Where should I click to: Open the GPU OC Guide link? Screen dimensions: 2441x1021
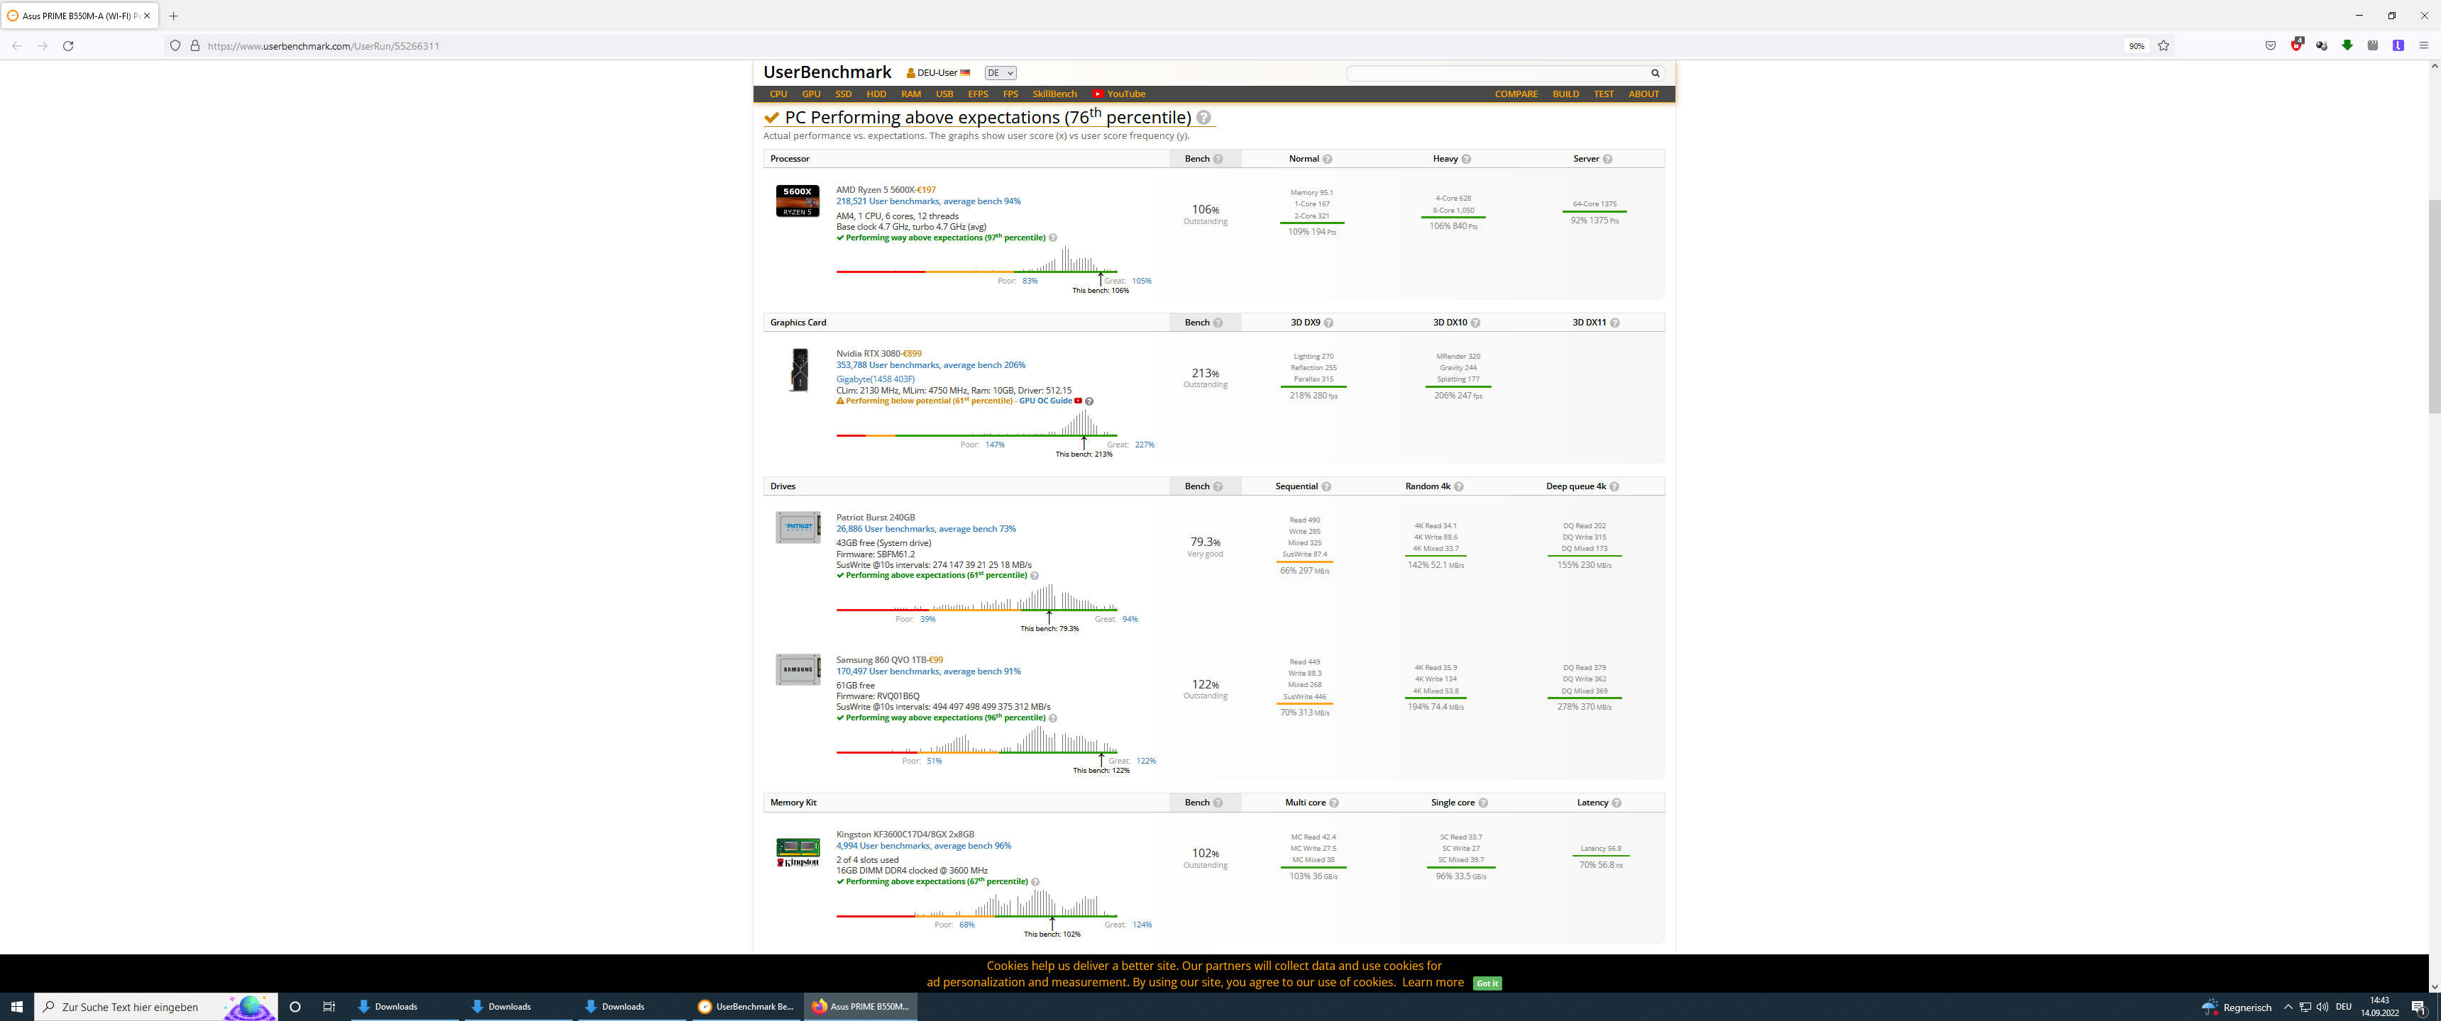coord(1045,401)
